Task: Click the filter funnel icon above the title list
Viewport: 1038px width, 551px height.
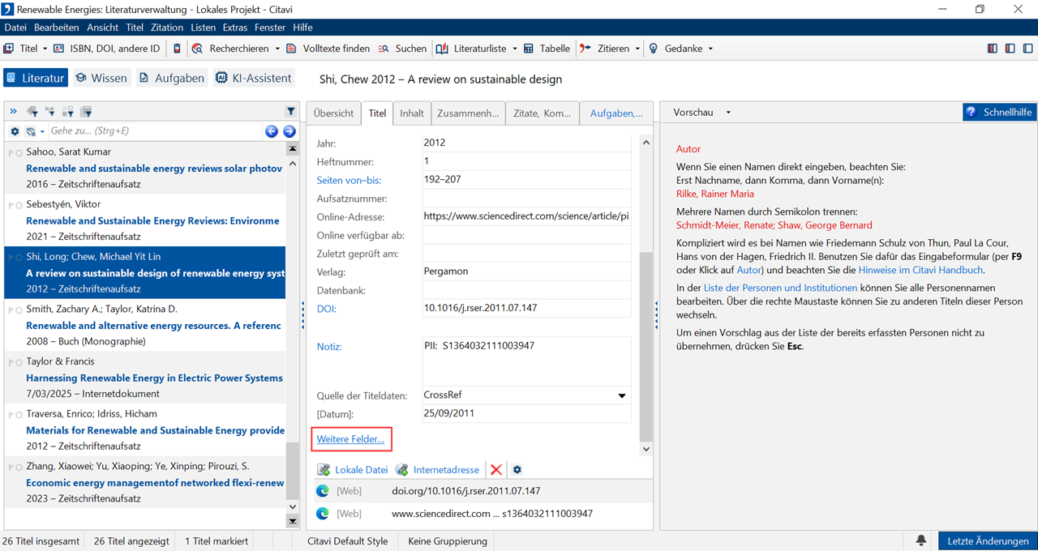Action: (x=291, y=111)
